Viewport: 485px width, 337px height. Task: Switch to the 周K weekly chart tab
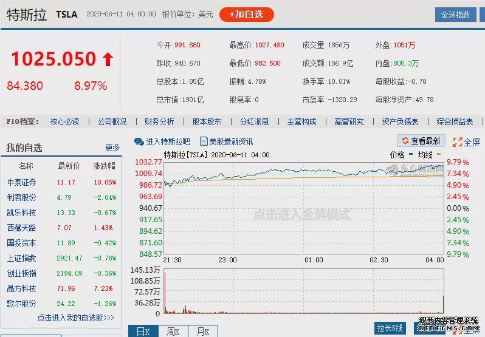[173, 332]
